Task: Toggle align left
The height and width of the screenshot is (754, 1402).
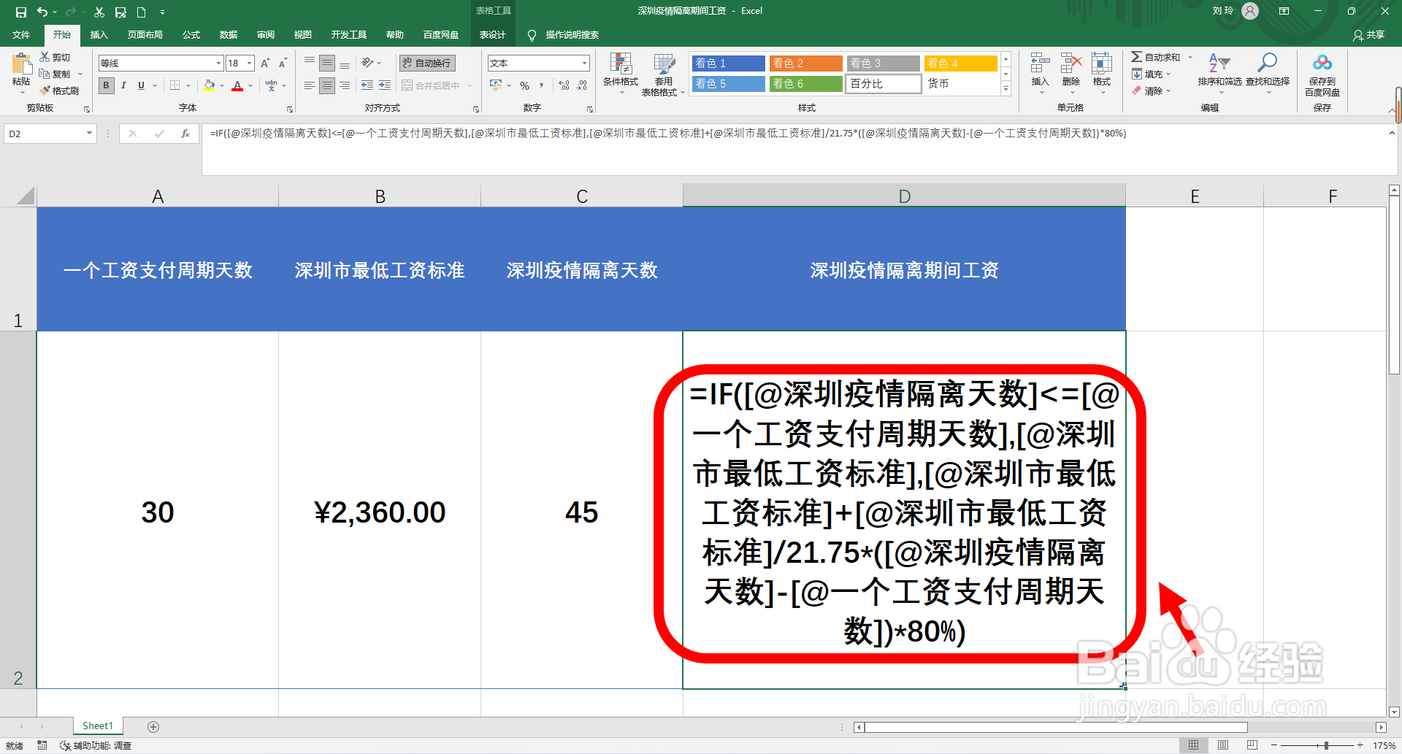Action: (310, 85)
